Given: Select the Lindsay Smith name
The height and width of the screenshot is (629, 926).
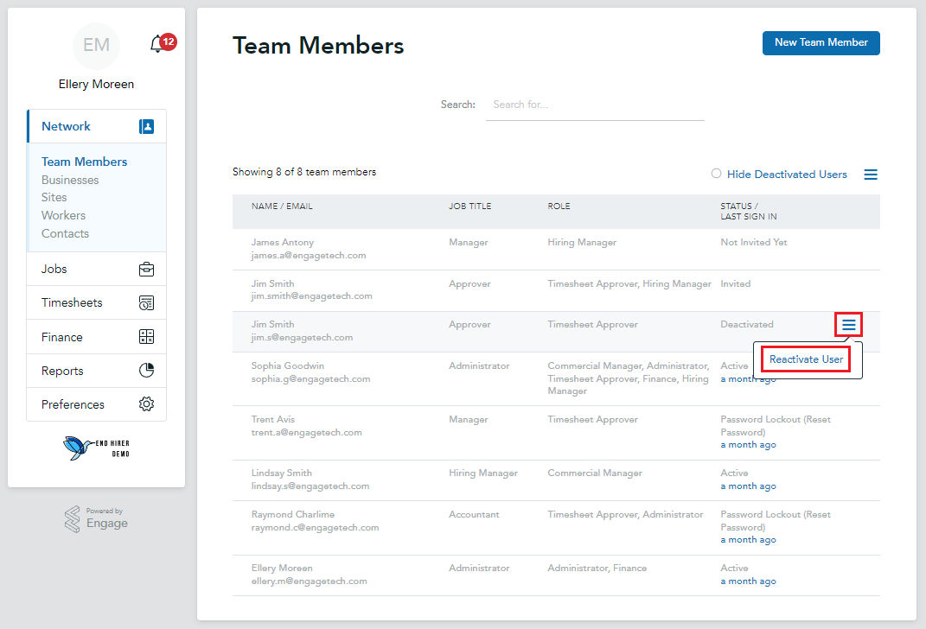Looking at the screenshot, I should [282, 473].
